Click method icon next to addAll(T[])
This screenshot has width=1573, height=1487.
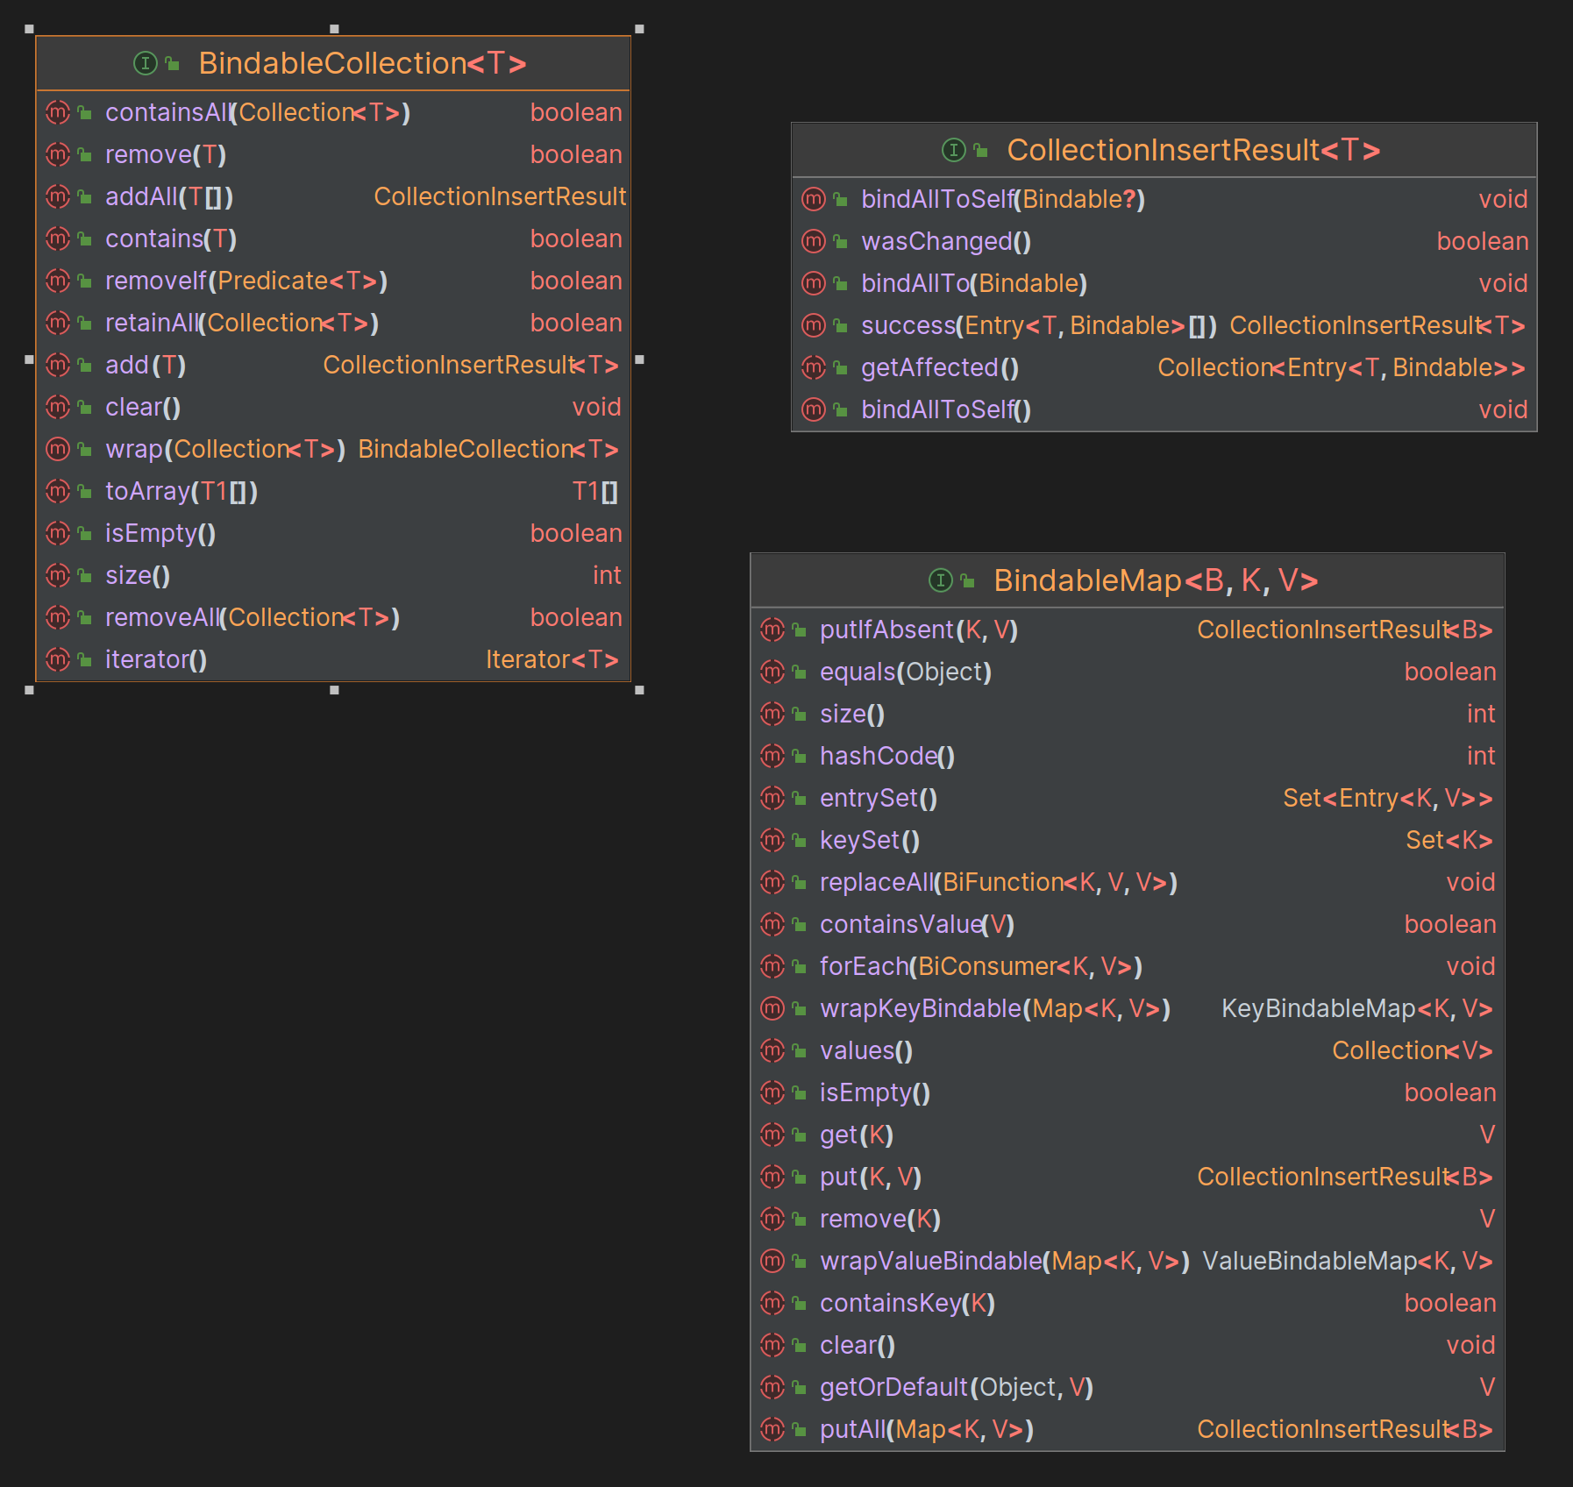pos(58,196)
